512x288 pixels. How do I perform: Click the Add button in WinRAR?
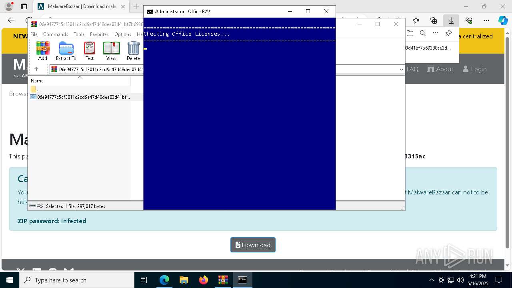43,51
